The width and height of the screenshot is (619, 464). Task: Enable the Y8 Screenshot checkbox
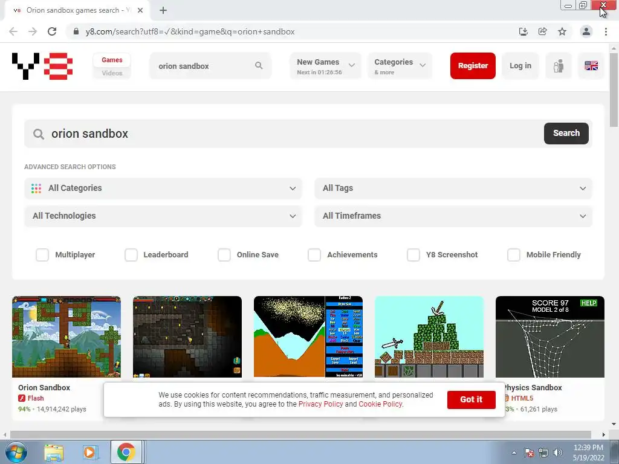413,255
